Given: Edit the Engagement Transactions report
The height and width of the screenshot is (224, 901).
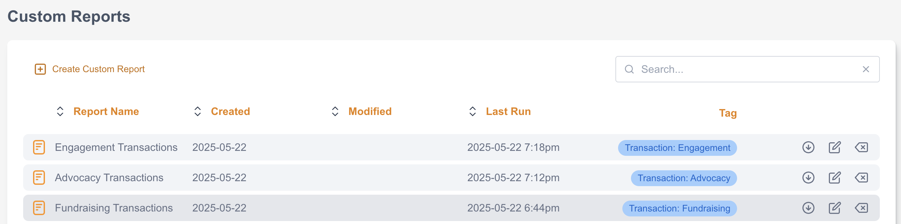Looking at the screenshot, I should (835, 147).
